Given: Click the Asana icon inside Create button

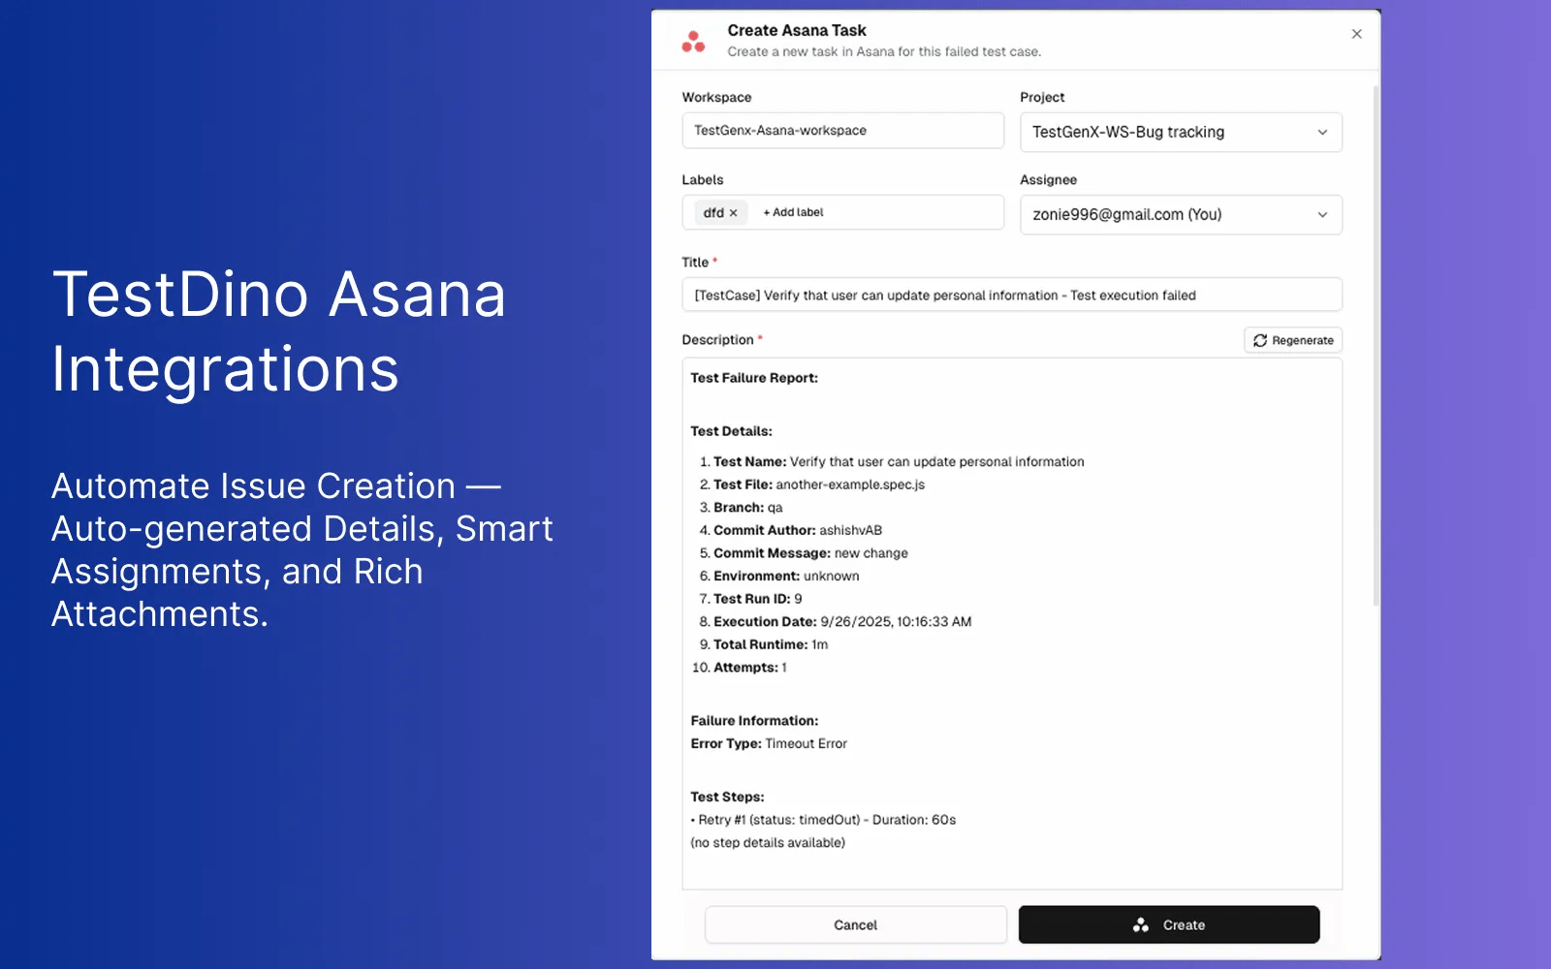Looking at the screenshot, I should pos(1141,925).
